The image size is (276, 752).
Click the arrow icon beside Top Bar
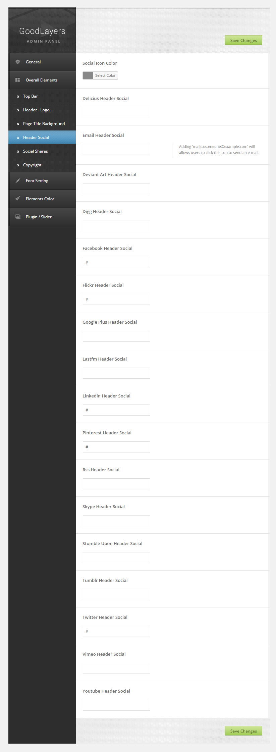tap(18, 97)
